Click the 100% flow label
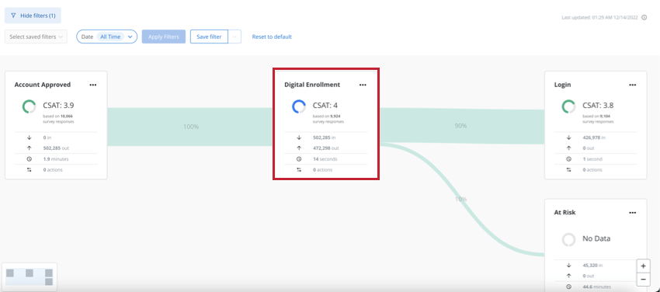 click(x=191, y=127)
